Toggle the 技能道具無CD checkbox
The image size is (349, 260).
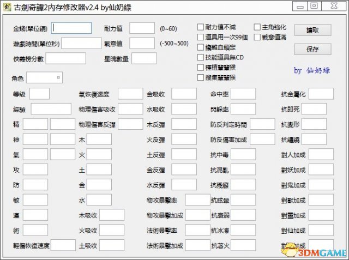pyautogui.click(x=201, y=57)
